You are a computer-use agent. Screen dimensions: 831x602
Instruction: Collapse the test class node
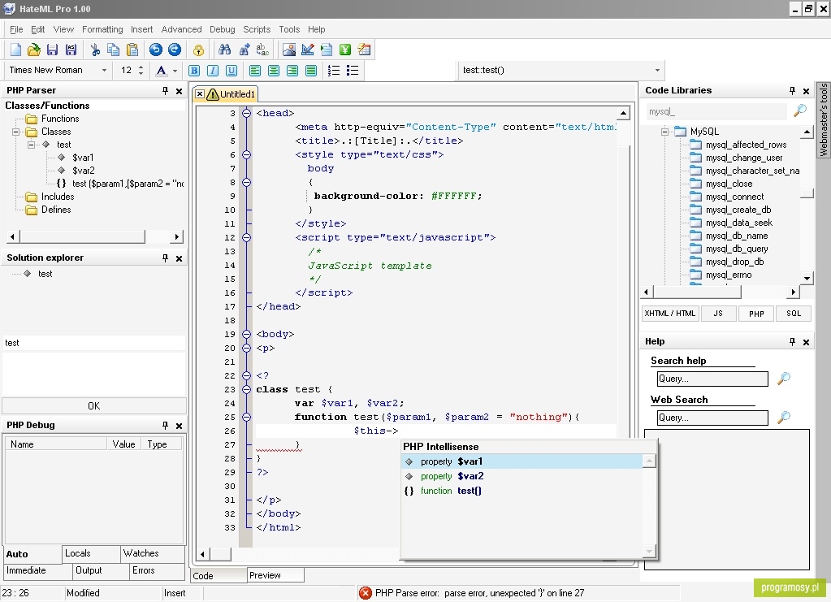point(31,145)
